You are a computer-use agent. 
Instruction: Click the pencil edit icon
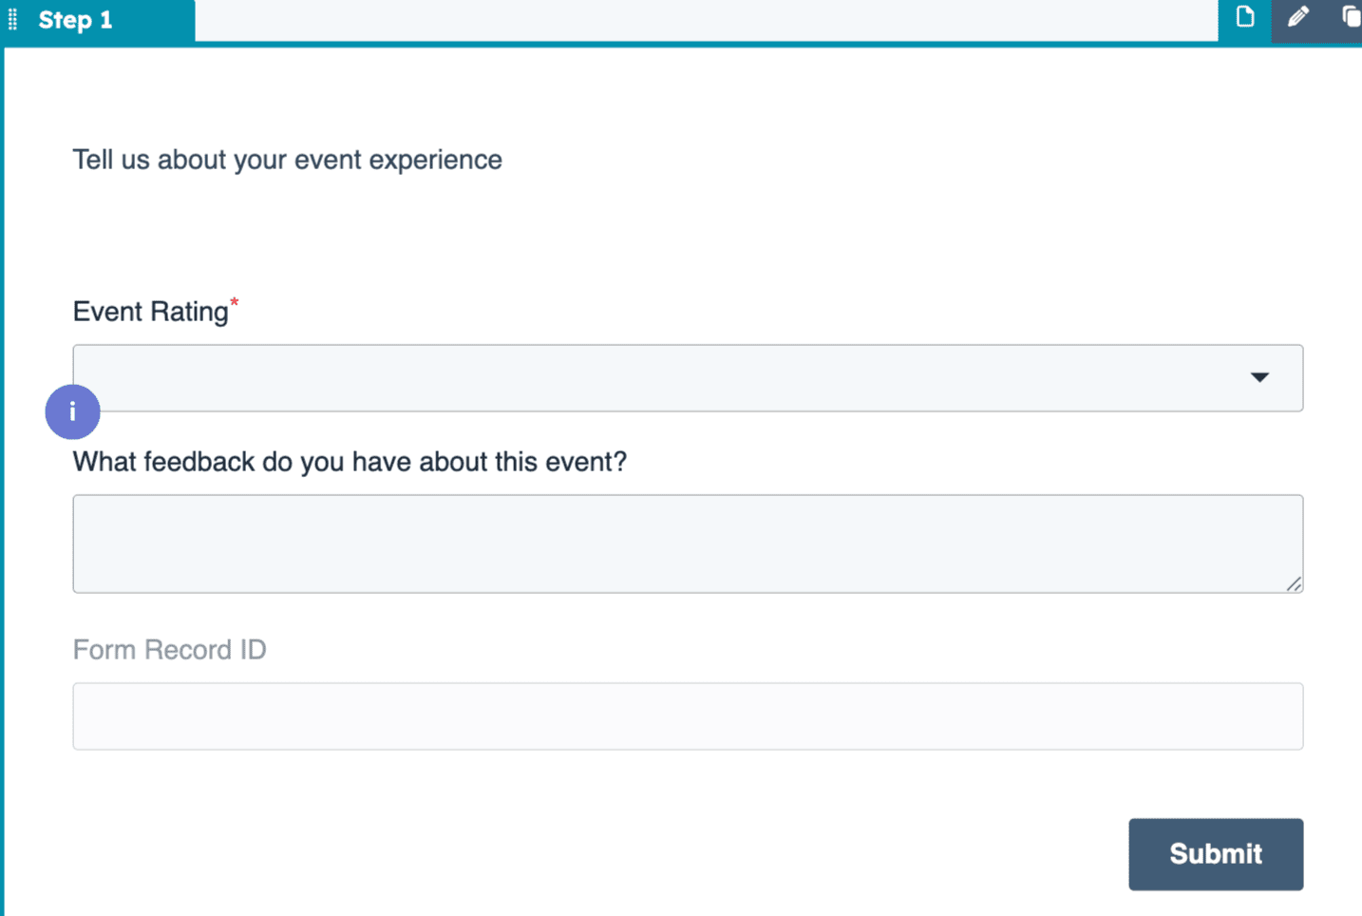tap(1297, 17)
